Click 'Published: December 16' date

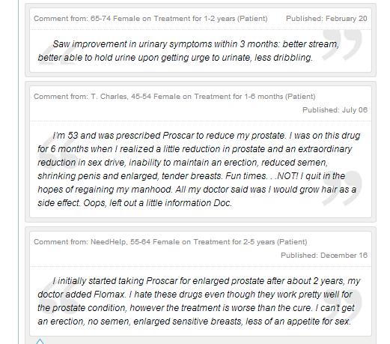pos(324,256)
